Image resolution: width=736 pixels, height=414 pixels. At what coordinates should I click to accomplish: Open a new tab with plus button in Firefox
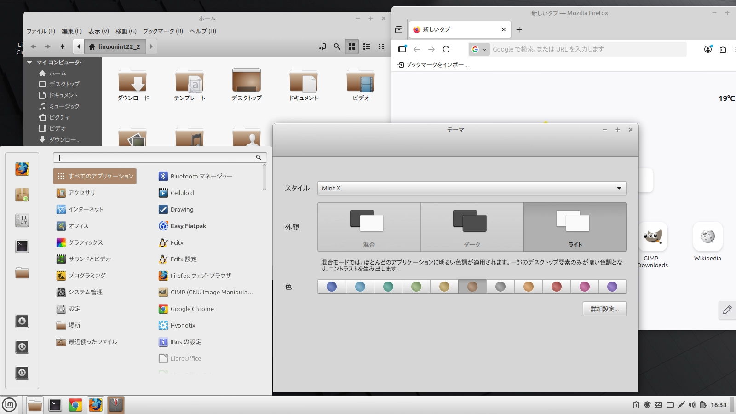pos(519,29)
